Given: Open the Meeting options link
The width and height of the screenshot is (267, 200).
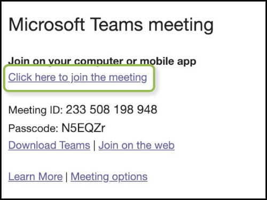Looking at the screenshot, I should 109,176.
